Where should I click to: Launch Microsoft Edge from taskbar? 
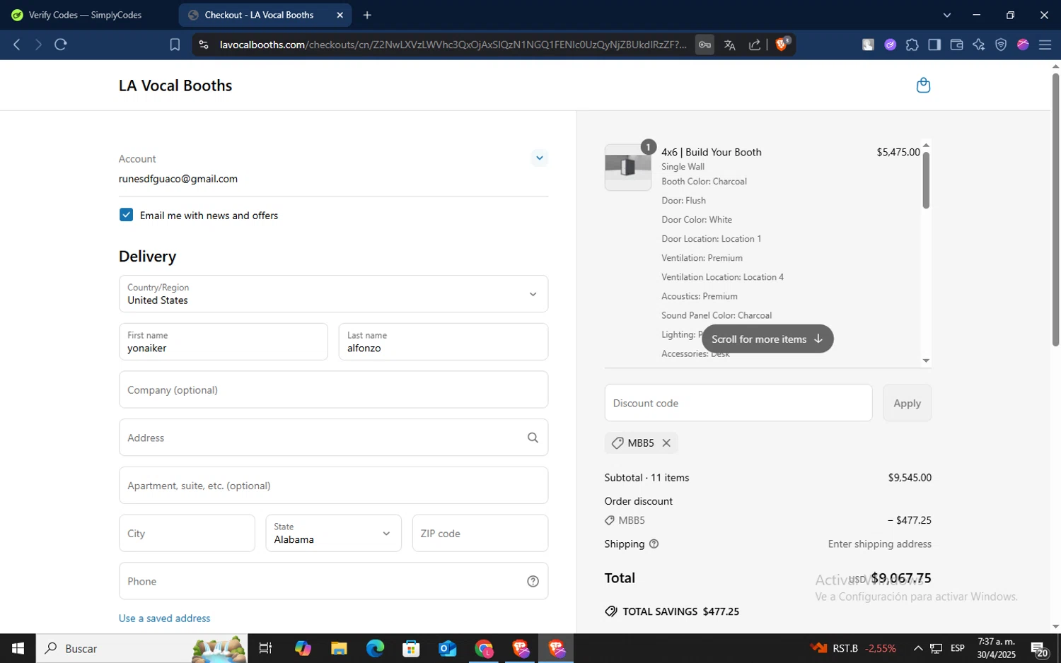click(x=375, y=648)
